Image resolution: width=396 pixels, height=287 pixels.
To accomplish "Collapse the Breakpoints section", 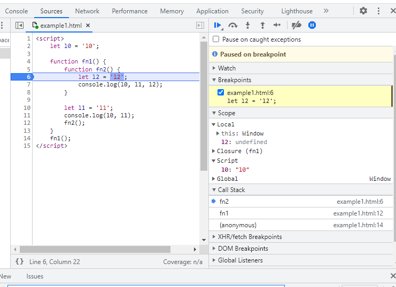I will [214, 80].
